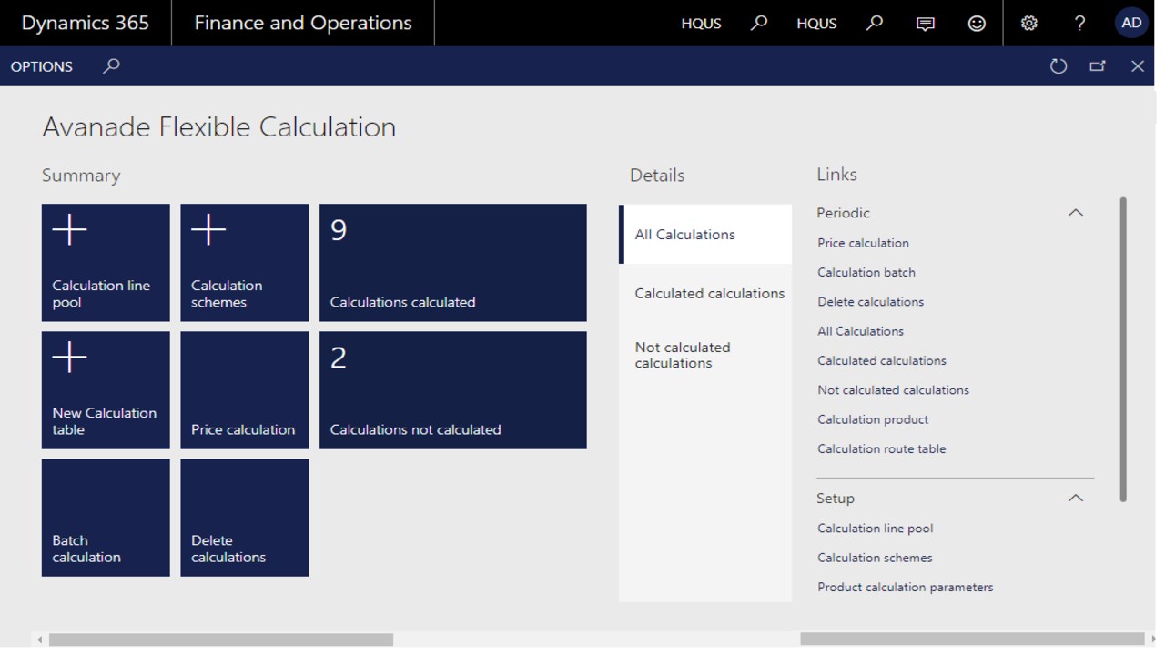Click the Summary section heading
Image resolution: width=1165 pixels, height=655 pixels.
pos(81,176)
